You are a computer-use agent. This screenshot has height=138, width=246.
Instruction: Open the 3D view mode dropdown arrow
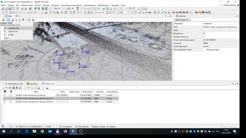point(6,20)
